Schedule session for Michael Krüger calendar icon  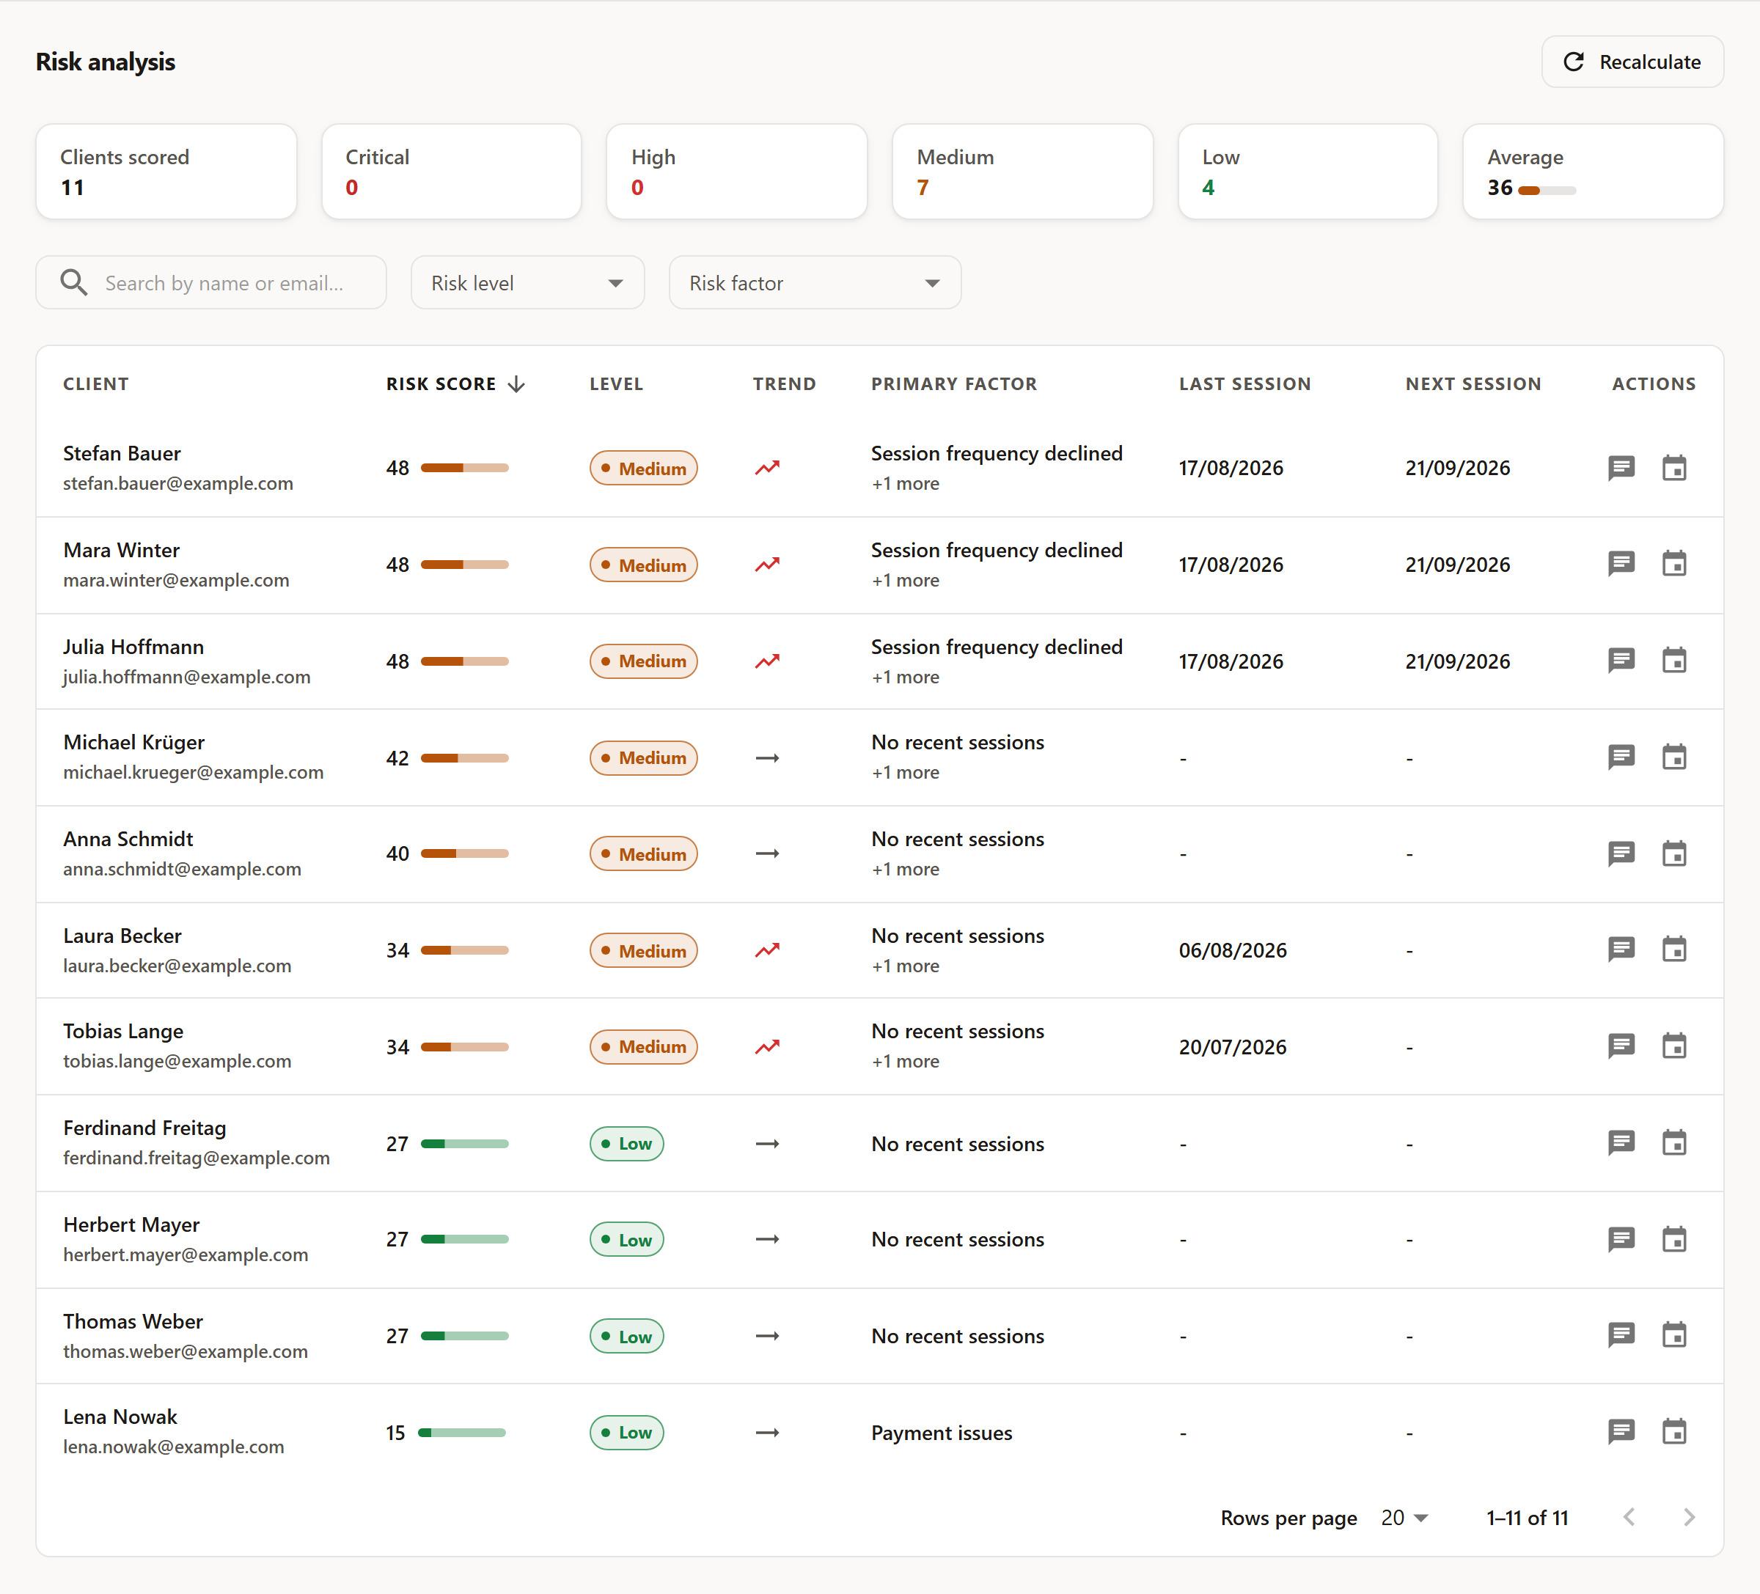pos(1673,757)
